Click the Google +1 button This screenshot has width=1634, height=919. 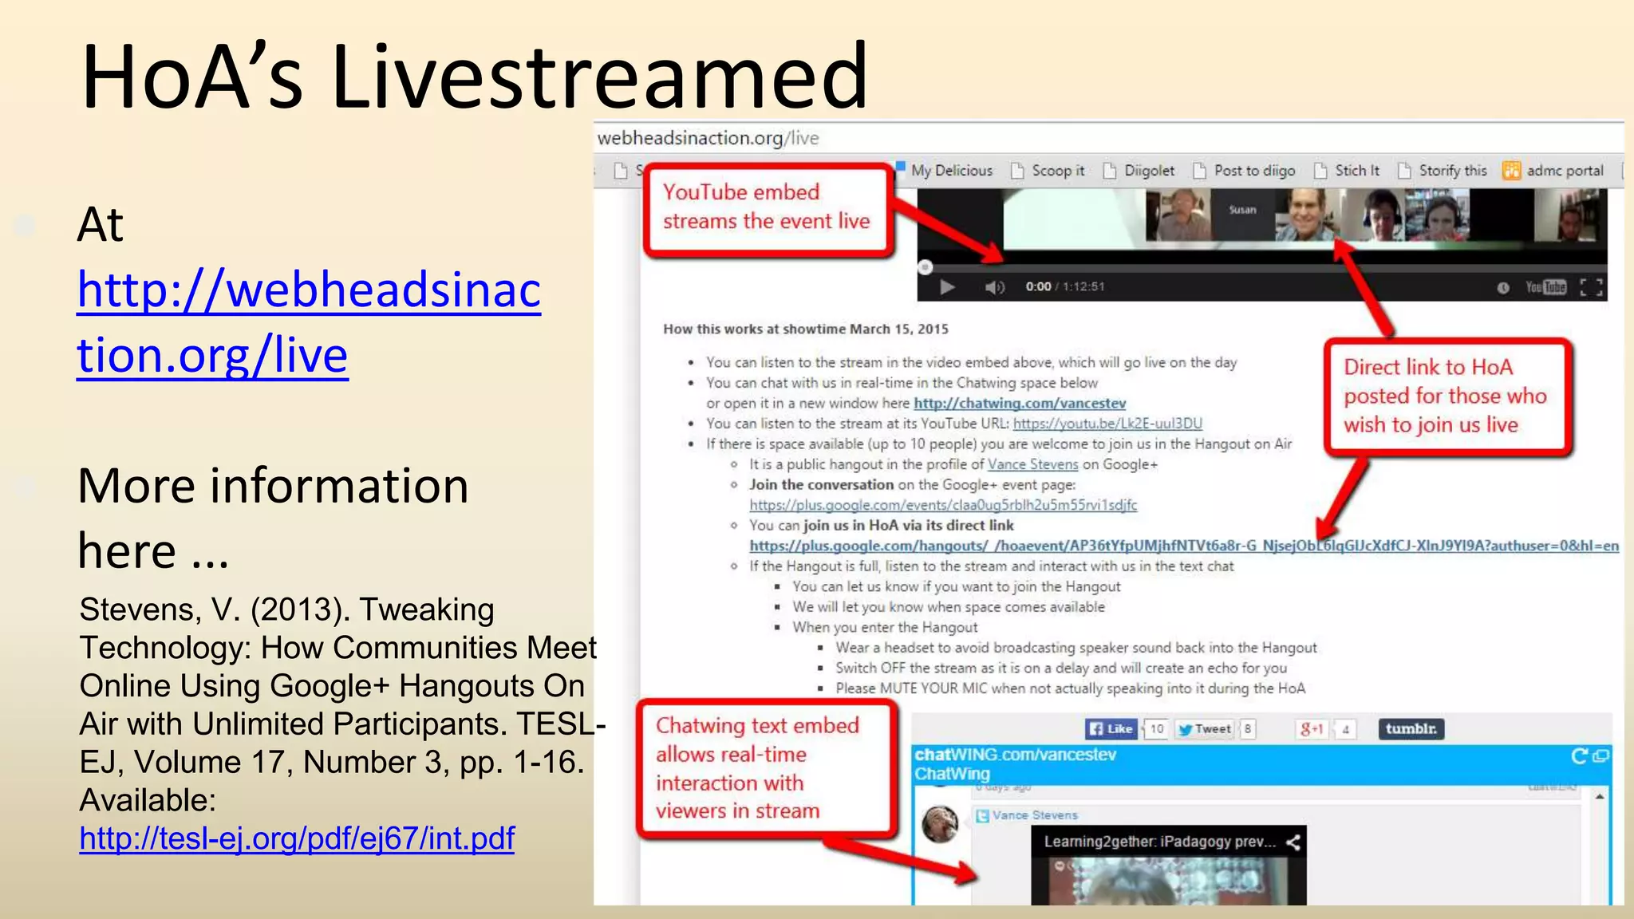tap(1312, 728)
